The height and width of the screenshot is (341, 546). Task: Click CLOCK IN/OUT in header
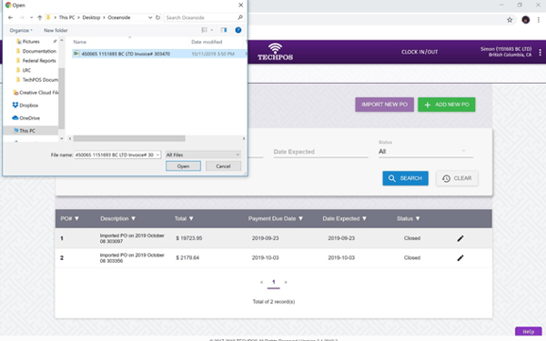[x=420, y=52]
